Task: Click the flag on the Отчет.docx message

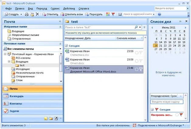Action: [141, 61]
